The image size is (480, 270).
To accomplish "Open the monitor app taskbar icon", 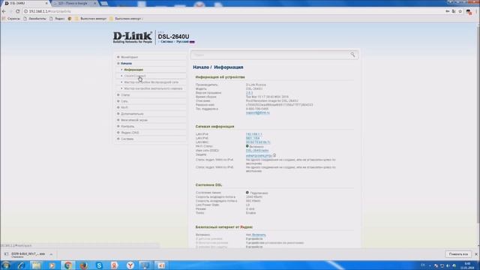I will (145, 265).
